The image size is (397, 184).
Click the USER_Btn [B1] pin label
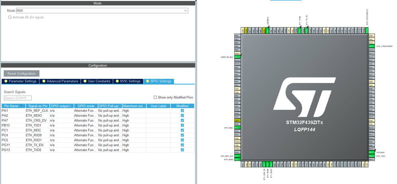(227, 57)
